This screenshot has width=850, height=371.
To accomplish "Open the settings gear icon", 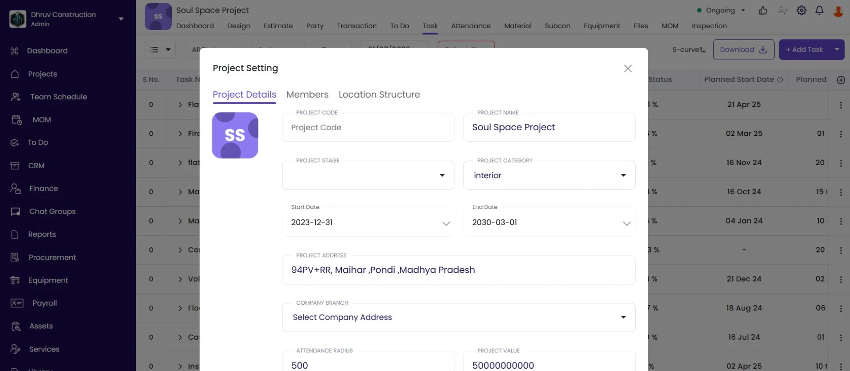I will pyautogui.click(x=801, y=10).
